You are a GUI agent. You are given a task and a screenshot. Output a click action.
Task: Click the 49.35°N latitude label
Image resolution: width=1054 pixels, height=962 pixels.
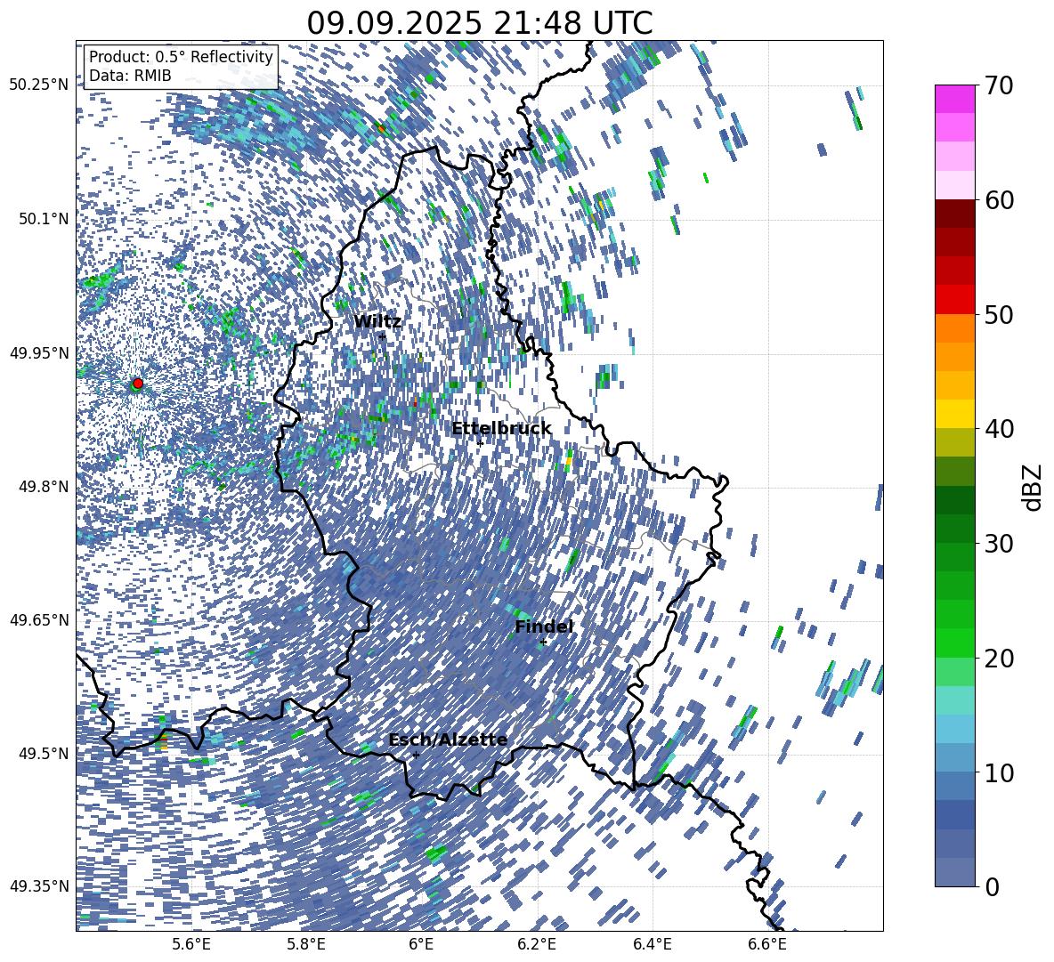pos(40,886)
